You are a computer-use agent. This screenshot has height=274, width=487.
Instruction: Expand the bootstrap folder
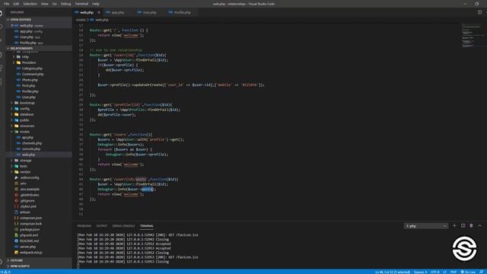point(27,103)
